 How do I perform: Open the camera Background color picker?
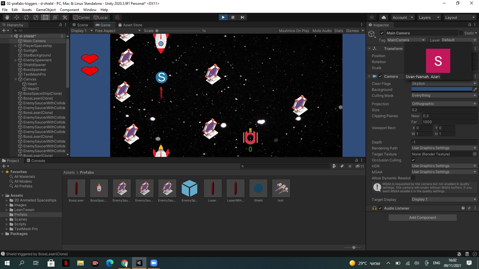click(442, 89)
